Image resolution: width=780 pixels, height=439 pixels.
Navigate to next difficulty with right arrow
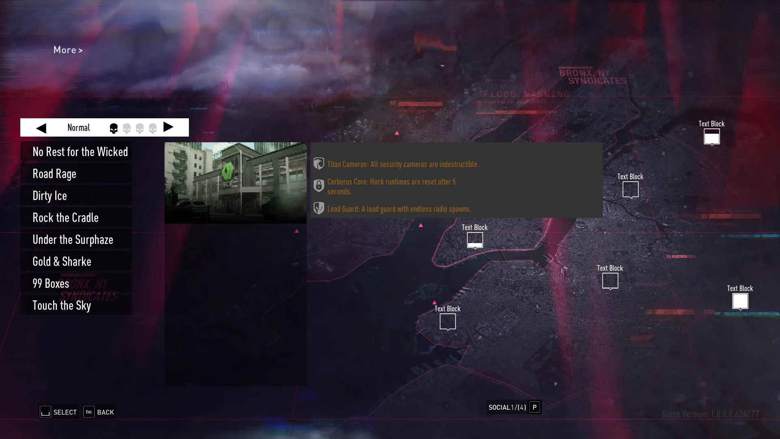[x=169, y=128]
